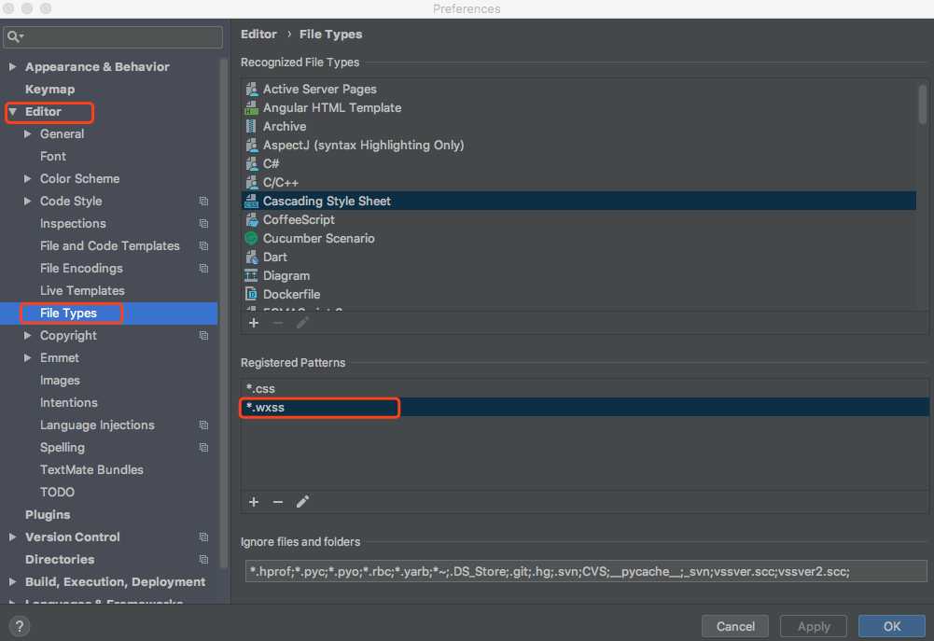Image resolution: width=934 pixels, height=641 pixels.
Task: Open the TextMate Bundles page
Action: 91,470
